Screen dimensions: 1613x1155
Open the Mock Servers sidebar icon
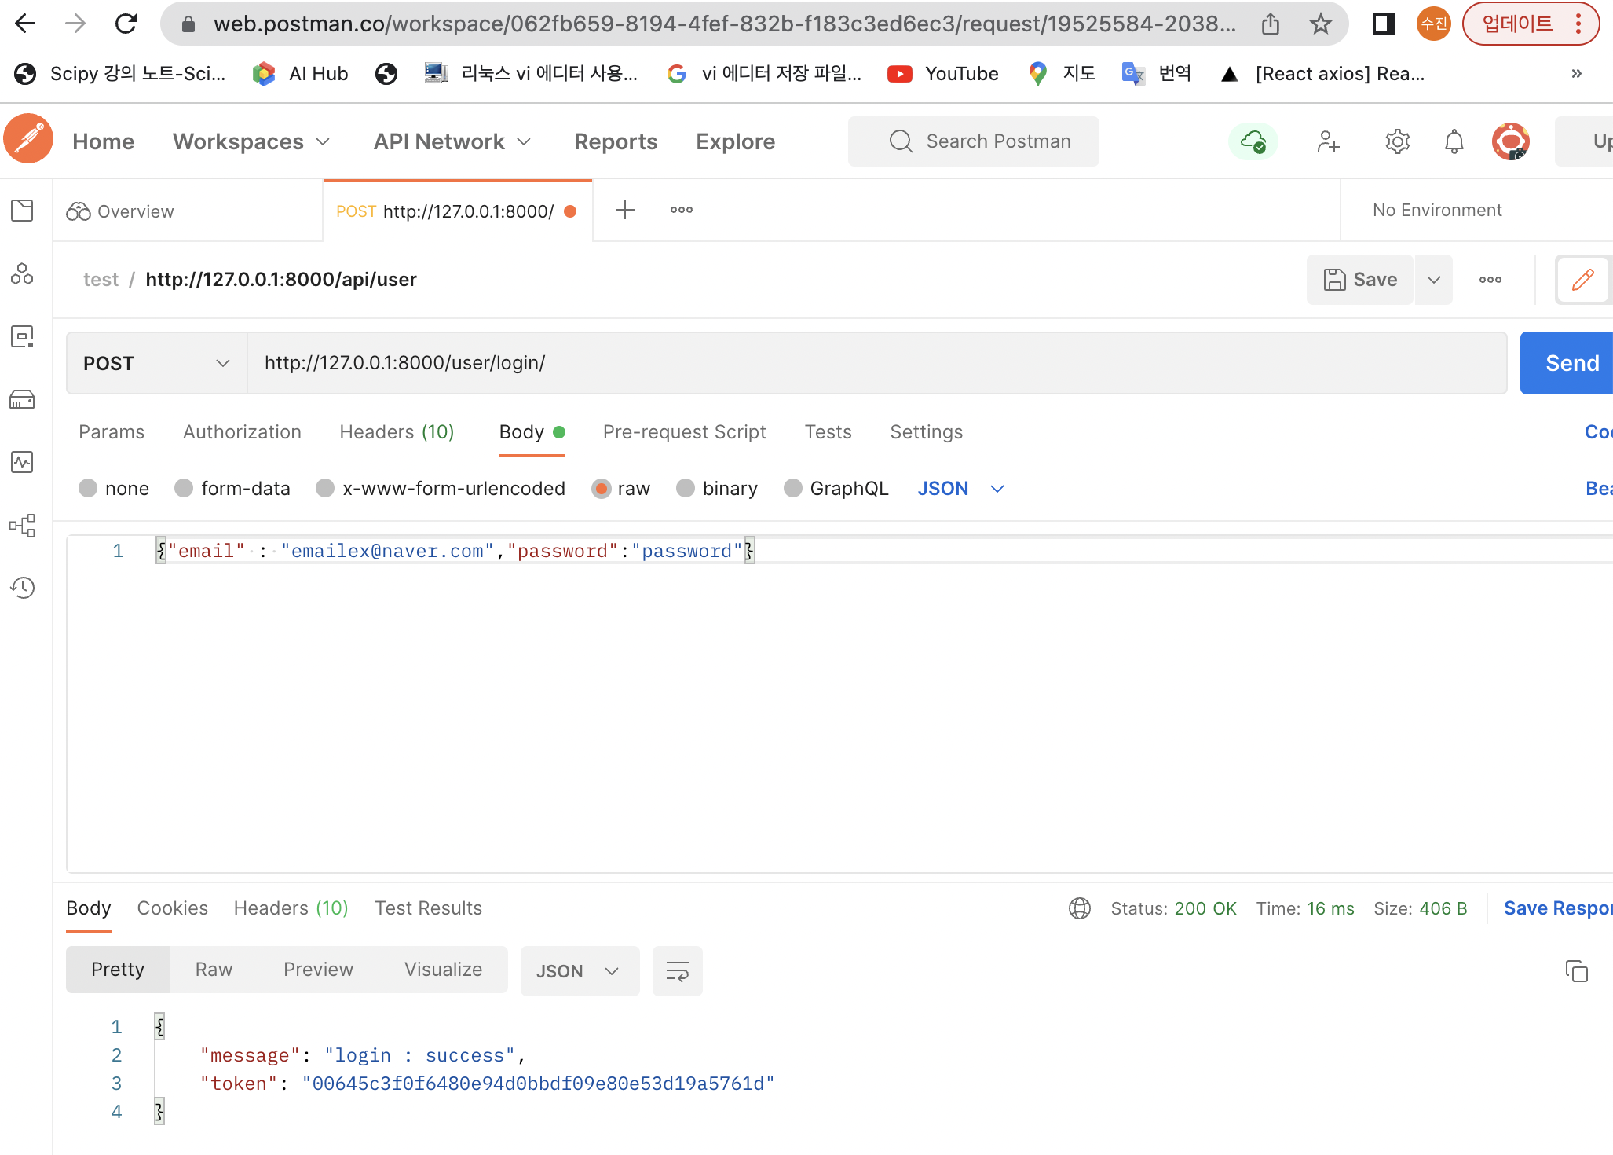pos(22,400)
